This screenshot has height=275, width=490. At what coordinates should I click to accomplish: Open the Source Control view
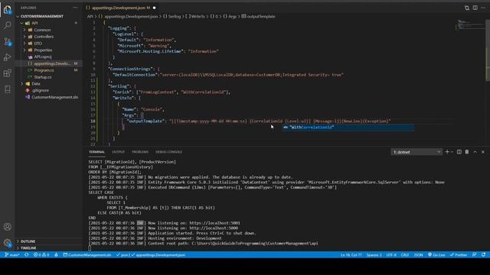7,41
